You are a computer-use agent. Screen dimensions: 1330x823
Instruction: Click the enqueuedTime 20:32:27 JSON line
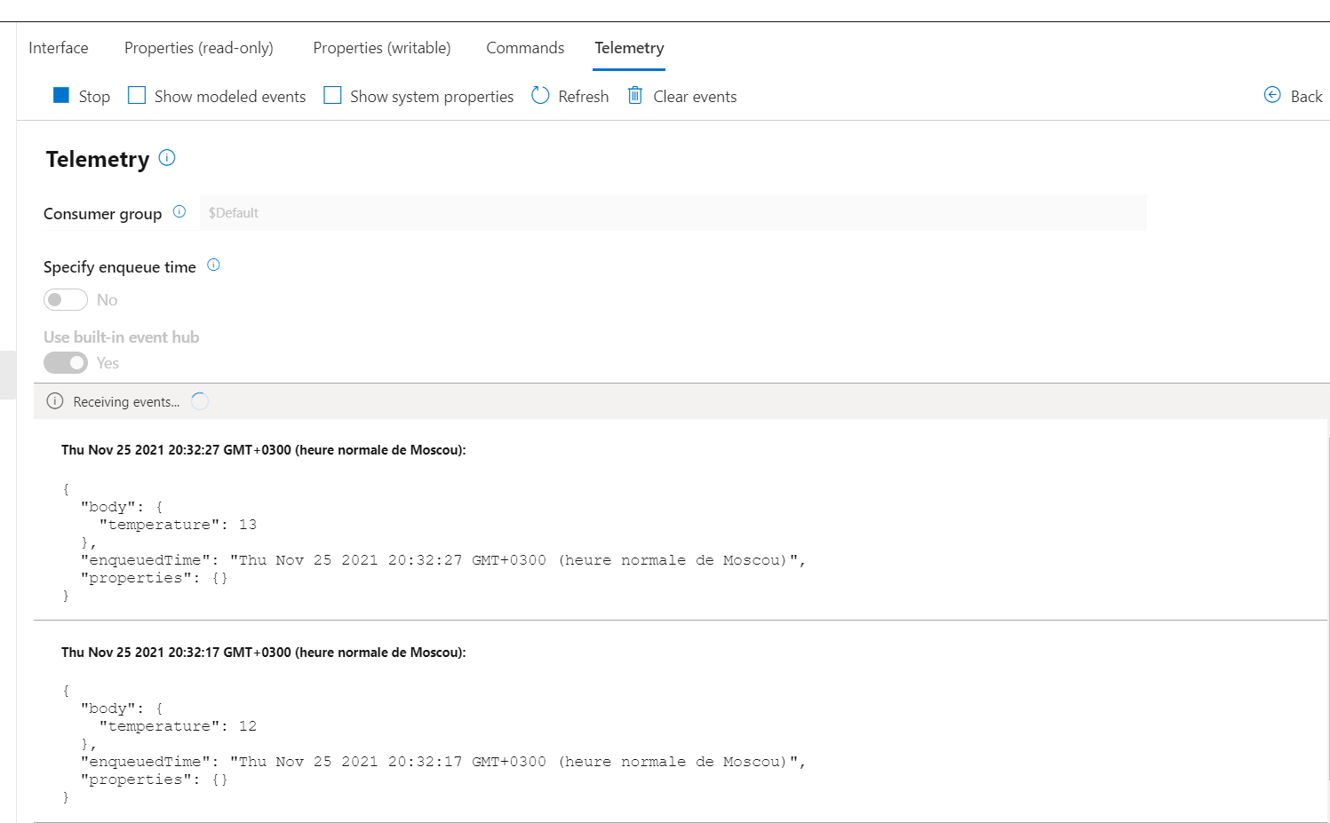pyautogui.click(x=443, y=560)
